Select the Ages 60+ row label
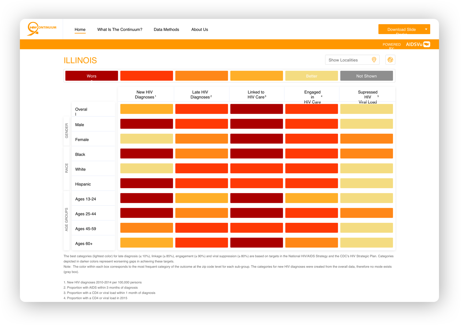The width and height of the screenshot is (461, 325). point(84,244)
